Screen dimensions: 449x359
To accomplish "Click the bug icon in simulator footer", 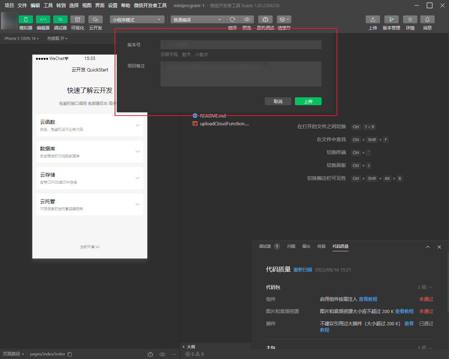I will coord(151,354).
